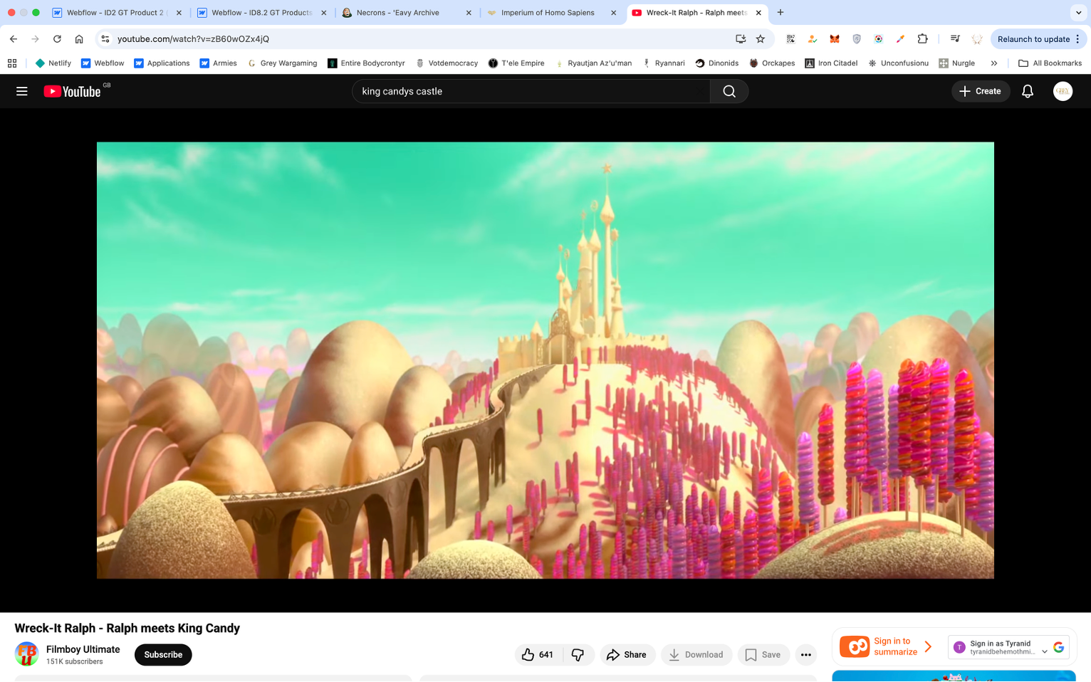View site information icon in address bar
1091x682 pixels.
105,39
